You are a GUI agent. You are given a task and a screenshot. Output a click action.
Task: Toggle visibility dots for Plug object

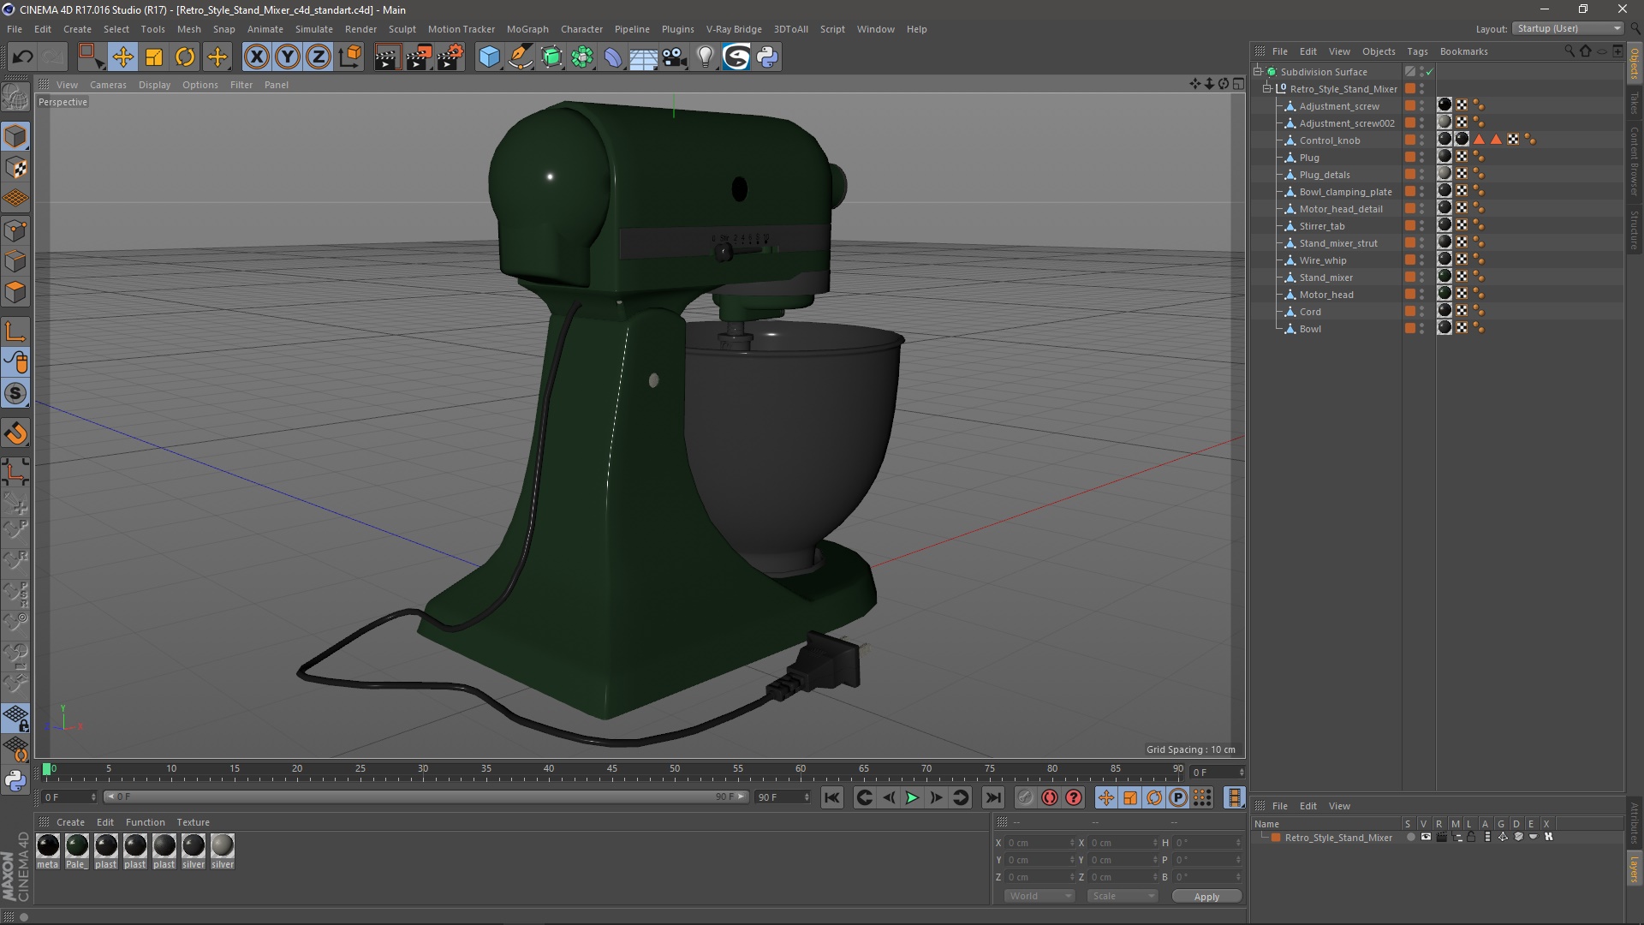(1422, 157)
